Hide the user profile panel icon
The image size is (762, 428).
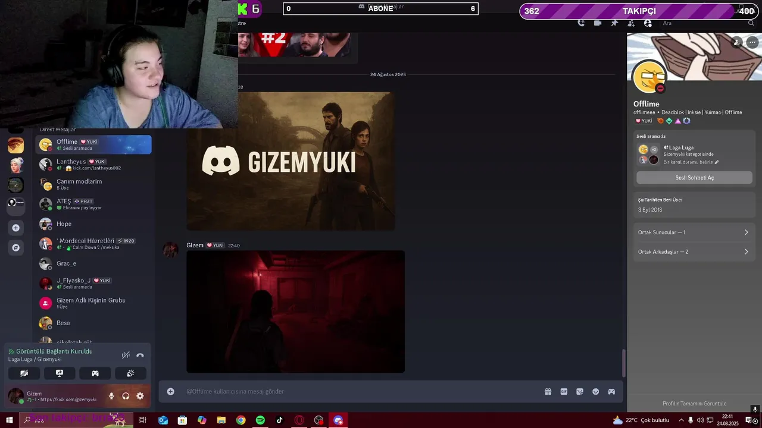pos(648,23)
